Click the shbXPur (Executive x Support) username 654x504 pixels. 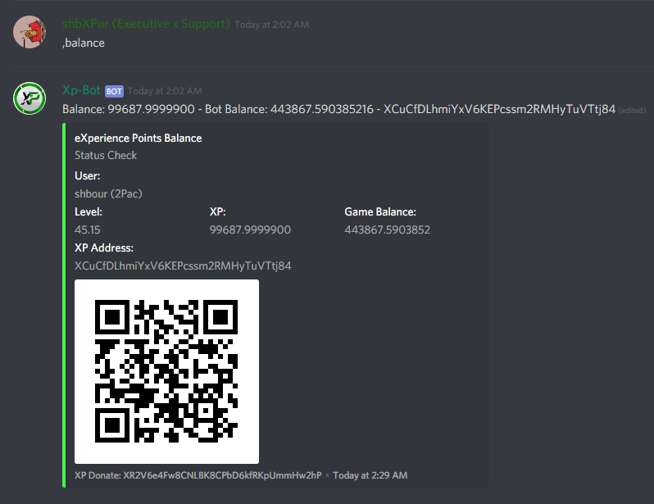click(146, 24)
